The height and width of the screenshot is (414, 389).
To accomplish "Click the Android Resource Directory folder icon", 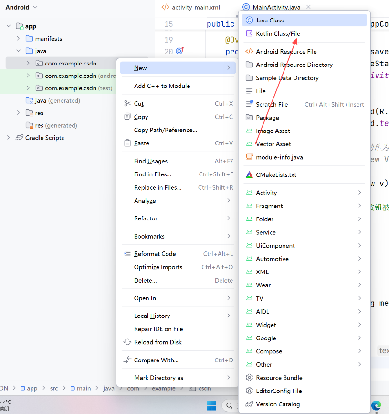I will coord(249,65).
